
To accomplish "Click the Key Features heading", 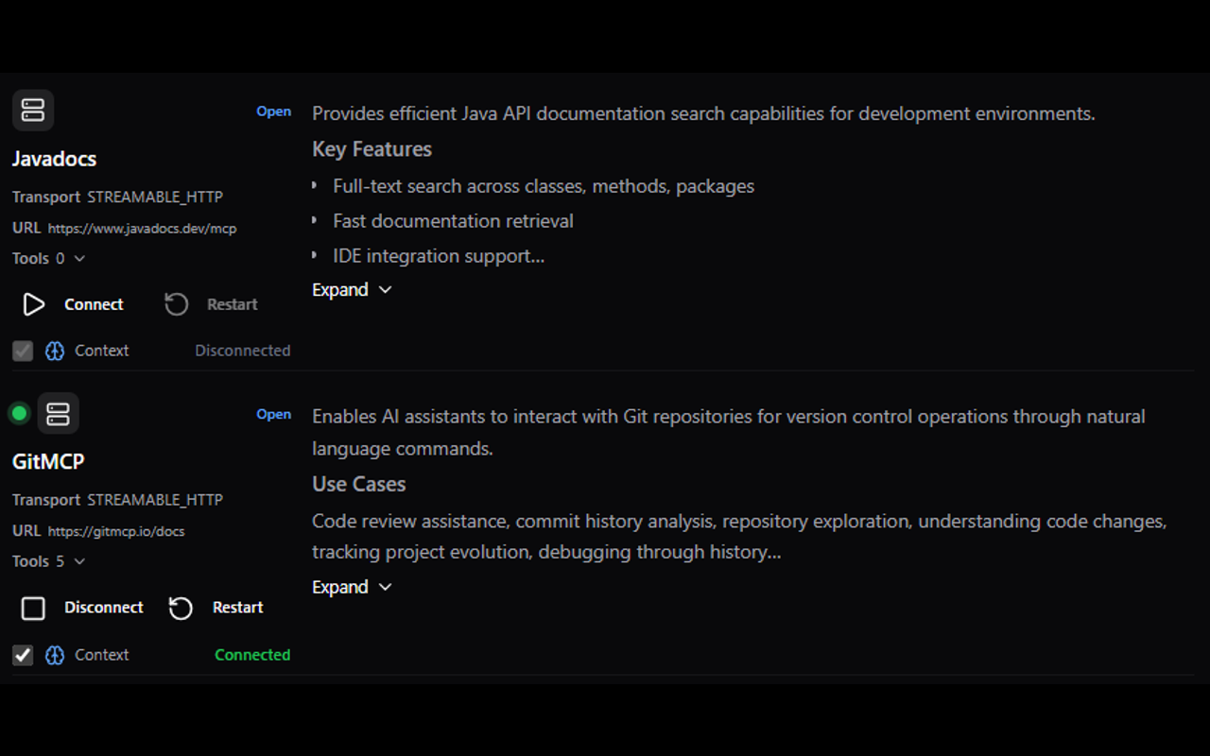I will click(x=372, y=149).
